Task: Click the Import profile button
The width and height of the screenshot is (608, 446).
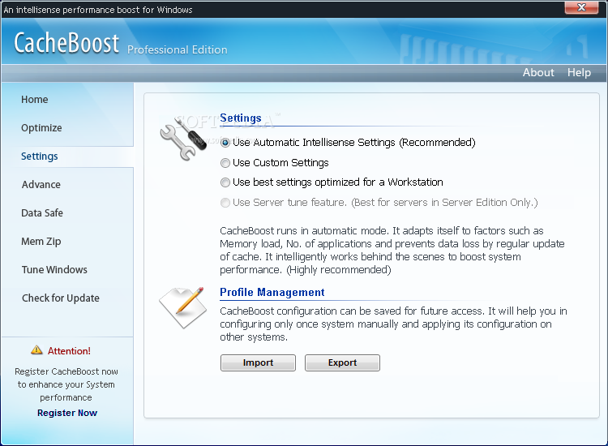Action: pos(258,362)
